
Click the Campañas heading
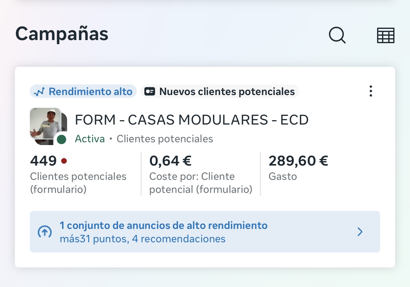[62, 34]
